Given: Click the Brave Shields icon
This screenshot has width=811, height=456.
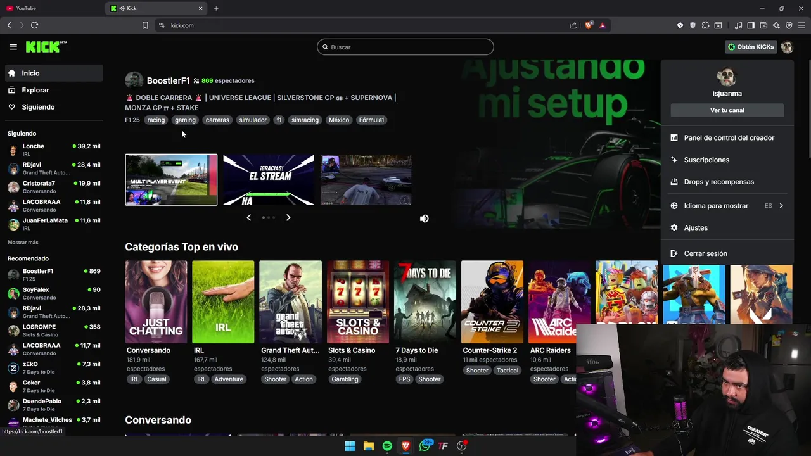Looking at the screenshot, I should coord(589,25).
